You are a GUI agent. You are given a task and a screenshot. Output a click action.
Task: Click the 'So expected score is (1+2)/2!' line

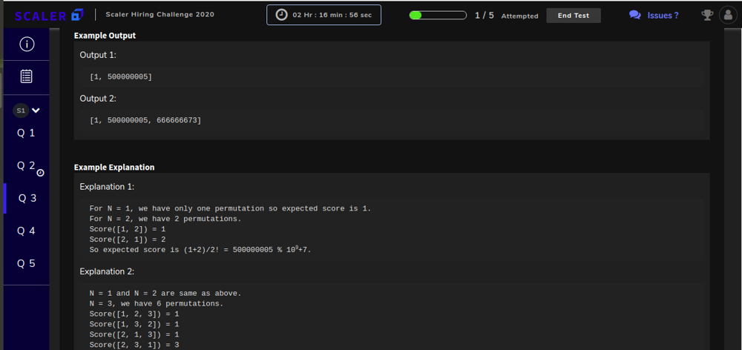pos(200,250)
